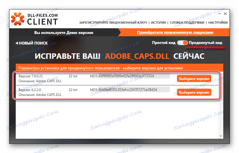This screenshot has height=153, width=239.
Task: Click the Простой вид label
Action: click(164, 43)
